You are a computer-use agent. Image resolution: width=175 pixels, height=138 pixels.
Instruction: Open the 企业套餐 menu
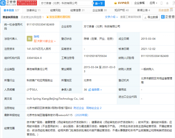(139, 3)
